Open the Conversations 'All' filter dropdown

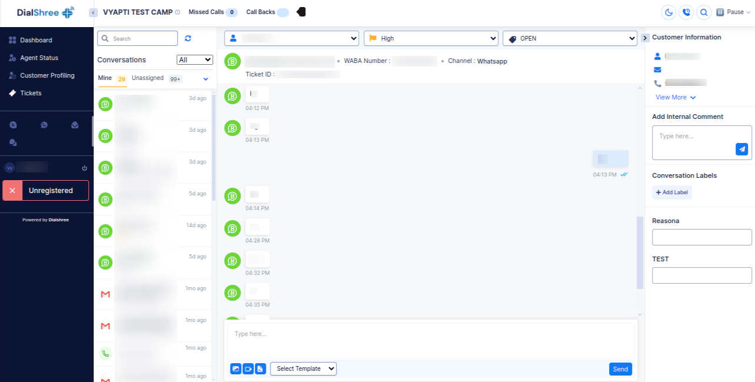click(x=195, y=59)
